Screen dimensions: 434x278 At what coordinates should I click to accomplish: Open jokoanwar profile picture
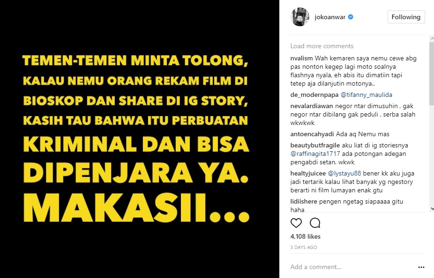[300, 17]
